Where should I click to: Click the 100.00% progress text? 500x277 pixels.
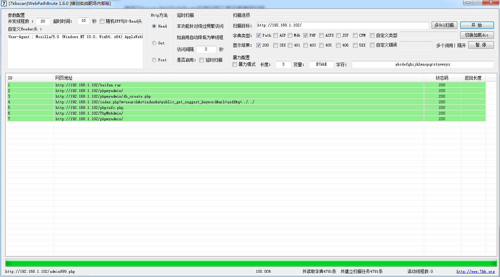(x=263, y=272)
